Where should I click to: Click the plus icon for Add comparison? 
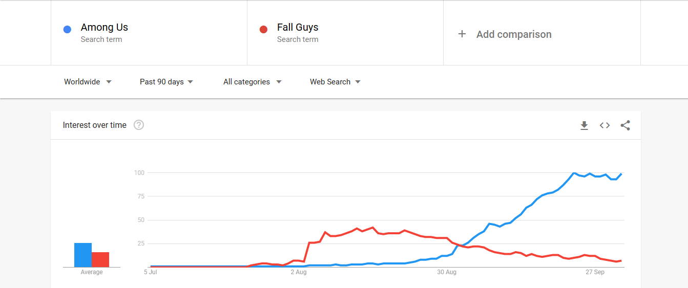[462, 34]
